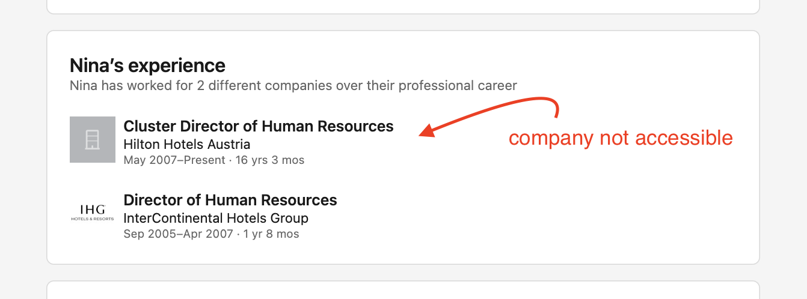Click the 16 yrs 3 mos duration
807x299 pixels.
270,160
